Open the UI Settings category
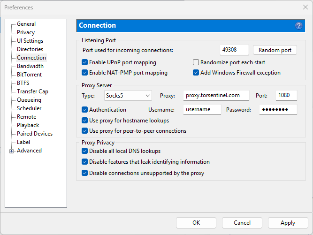This screenshot has width=313, height=235. click(x=30, y=41)
